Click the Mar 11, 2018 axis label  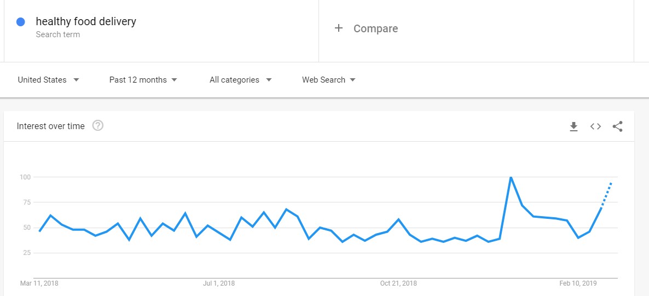point(39,283)
